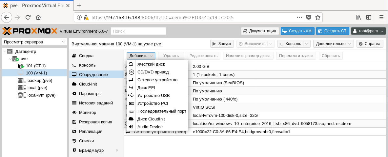Screen dimensions: 388x157
Task: Open Резервная копия tab
Action: [x=96, y=122]
